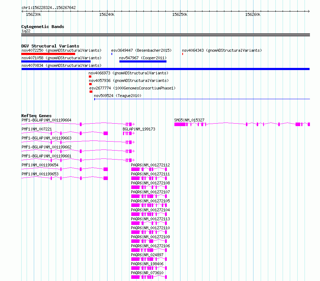
Task: Click the esv3649447 (Besenbacher2015) label
Action: (x=141, y=50)
